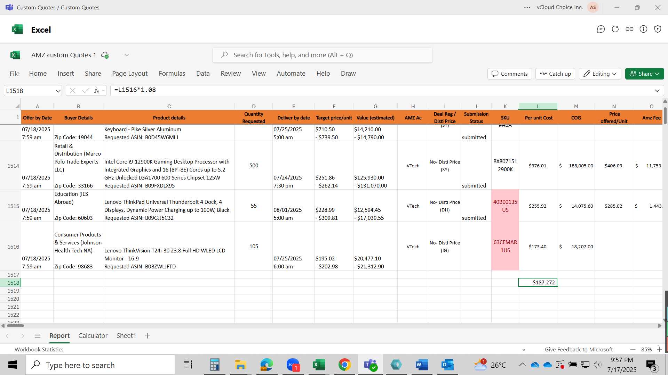Click the insert function fx icon
This screenshot has height=375, width=668.
click(x=96, y=91)
